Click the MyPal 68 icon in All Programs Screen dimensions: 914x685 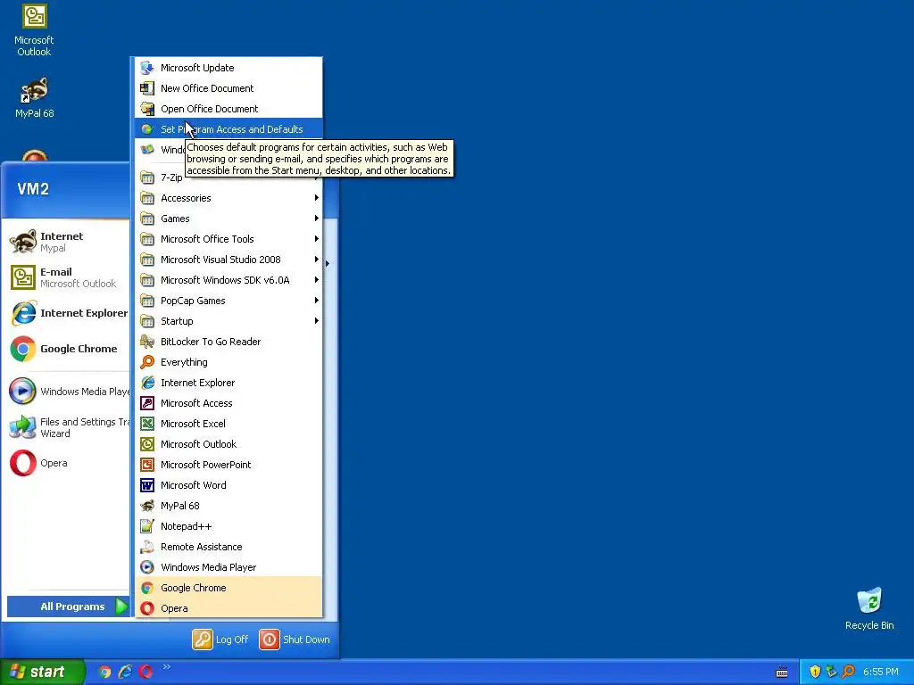[147, 506]
